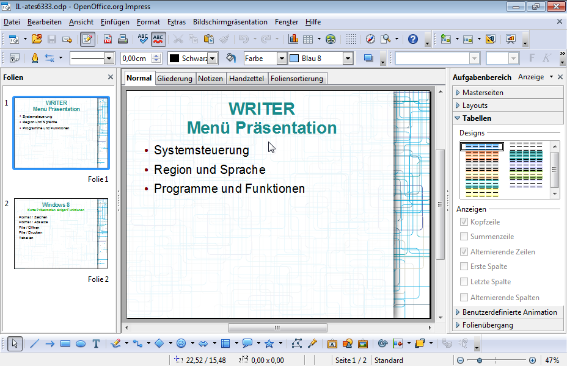Screen dimensions: 567x366
Task: Expand Benutzerdefinierte Animation section
Action: [x=508, y=312]
